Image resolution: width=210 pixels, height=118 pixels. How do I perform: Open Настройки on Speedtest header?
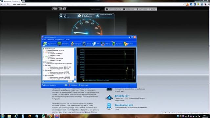142,9
